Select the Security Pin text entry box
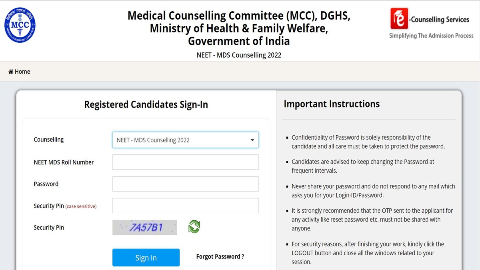Screen dimensions: 480x270 (x=185, y=206)
